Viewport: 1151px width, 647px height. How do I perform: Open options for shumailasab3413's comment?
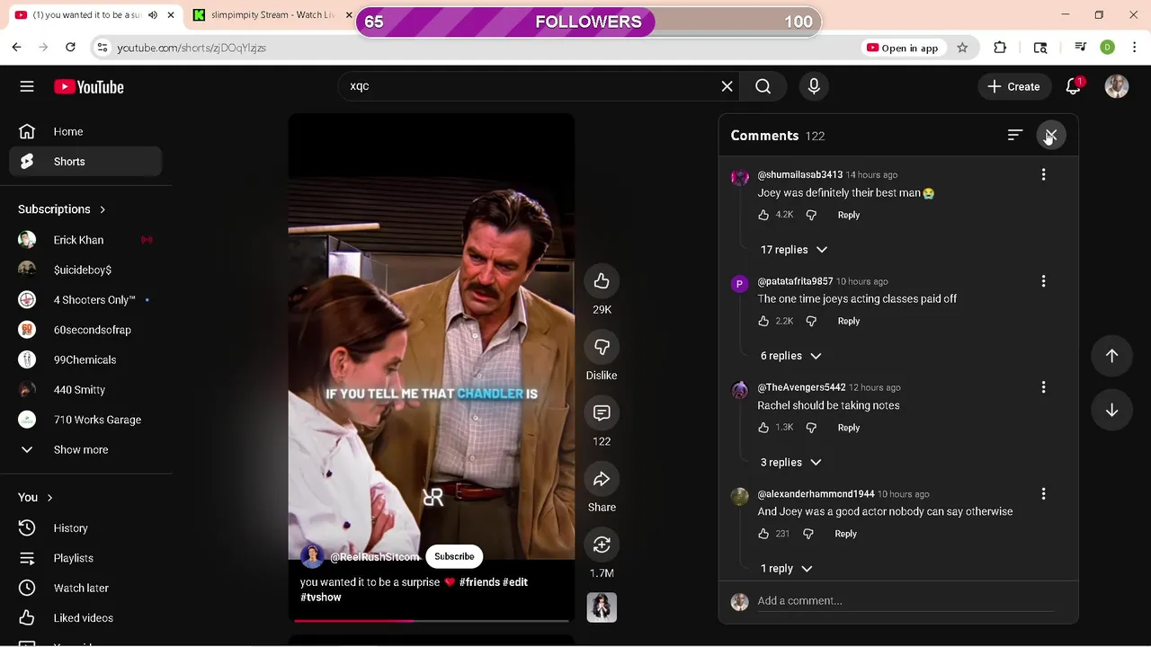pyautogui.click(x=1043, y=174)
